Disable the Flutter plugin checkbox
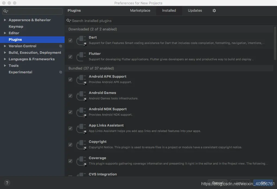 coord(70,57)
